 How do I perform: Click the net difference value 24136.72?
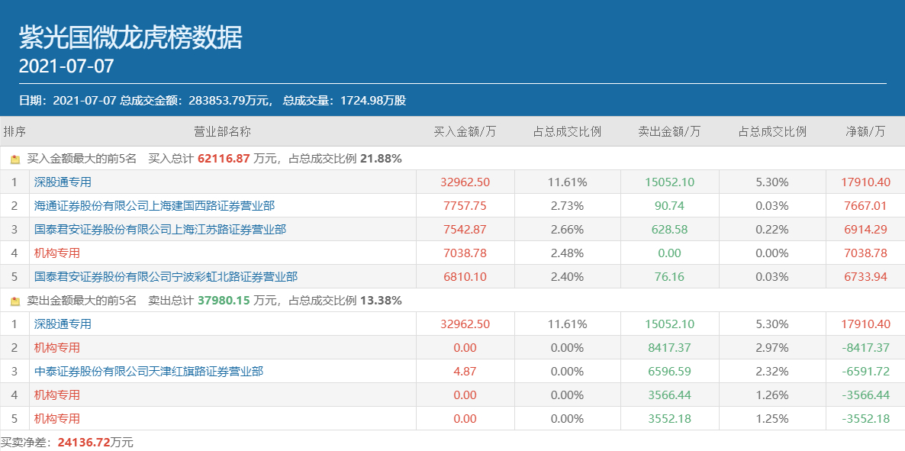click(x=84, y=442)
